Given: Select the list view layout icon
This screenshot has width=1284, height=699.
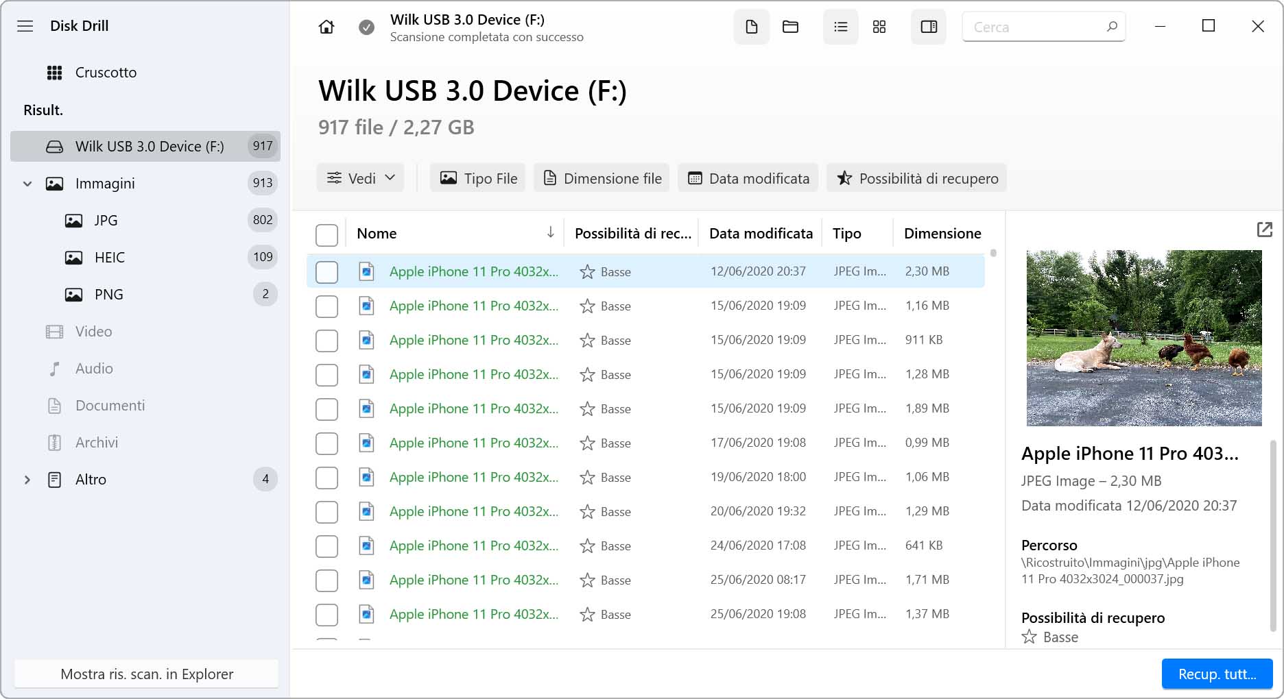Looking at the screenshot, I should pyautogui.click(x=841, y=27).
